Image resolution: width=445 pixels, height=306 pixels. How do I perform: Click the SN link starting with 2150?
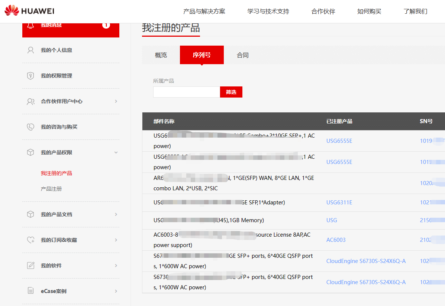[432, 220]
